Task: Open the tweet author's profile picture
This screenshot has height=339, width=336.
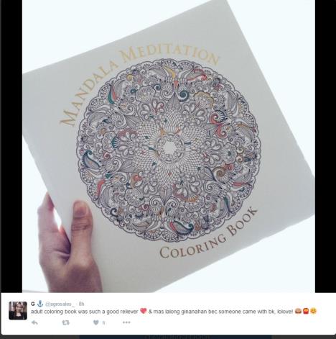Action: point(18,311)
